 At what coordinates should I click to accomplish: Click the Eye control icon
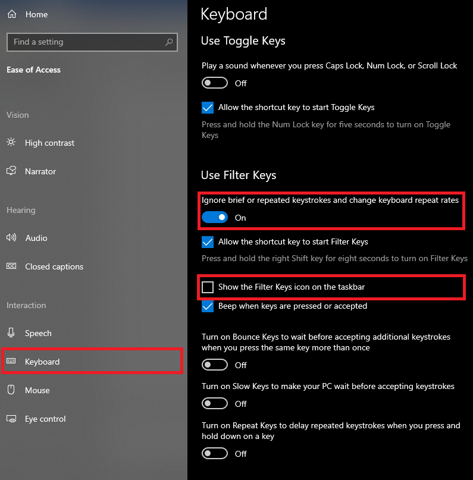11,419
